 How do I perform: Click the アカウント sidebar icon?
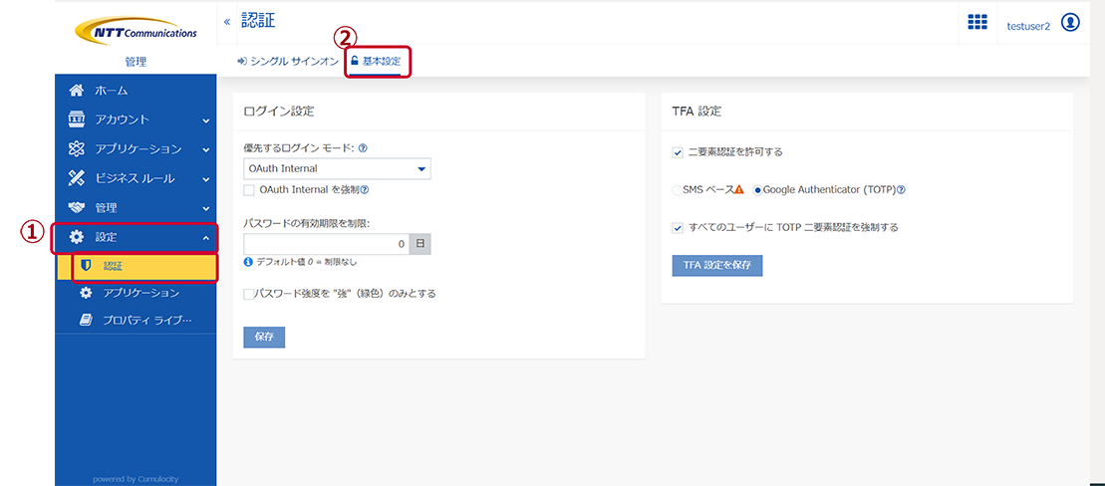tap(76, 120)
